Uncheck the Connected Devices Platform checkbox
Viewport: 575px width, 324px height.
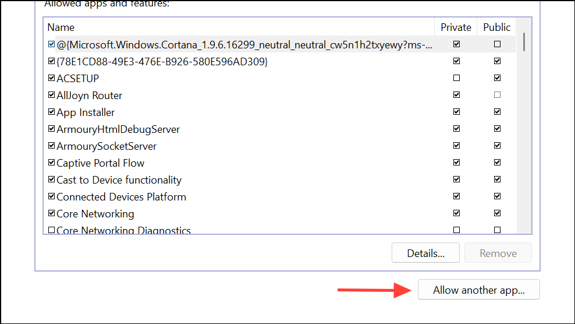point(52,196)
